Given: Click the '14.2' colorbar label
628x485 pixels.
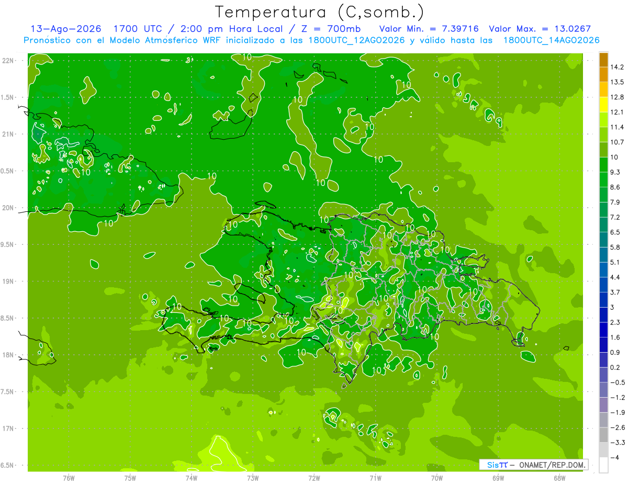Looking at the screenshot, I should coord(616,67).
